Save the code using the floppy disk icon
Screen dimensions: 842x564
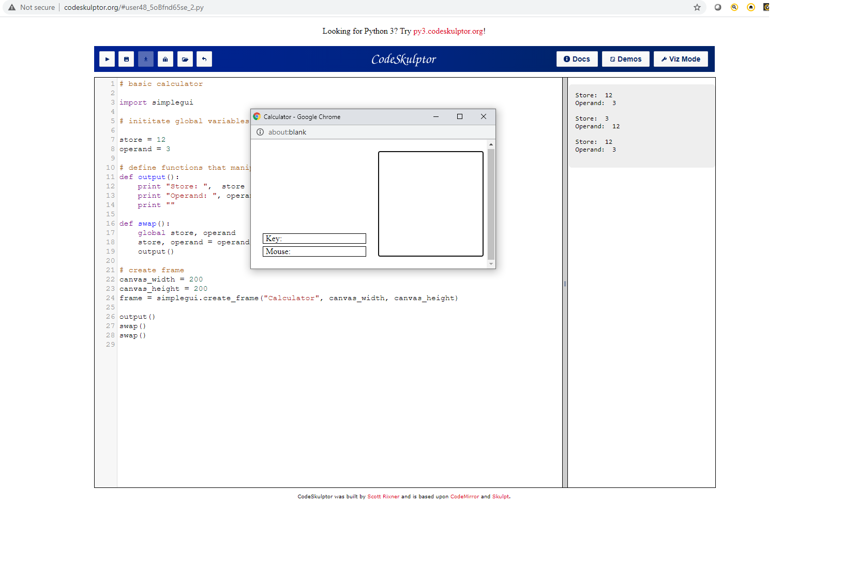126,59
